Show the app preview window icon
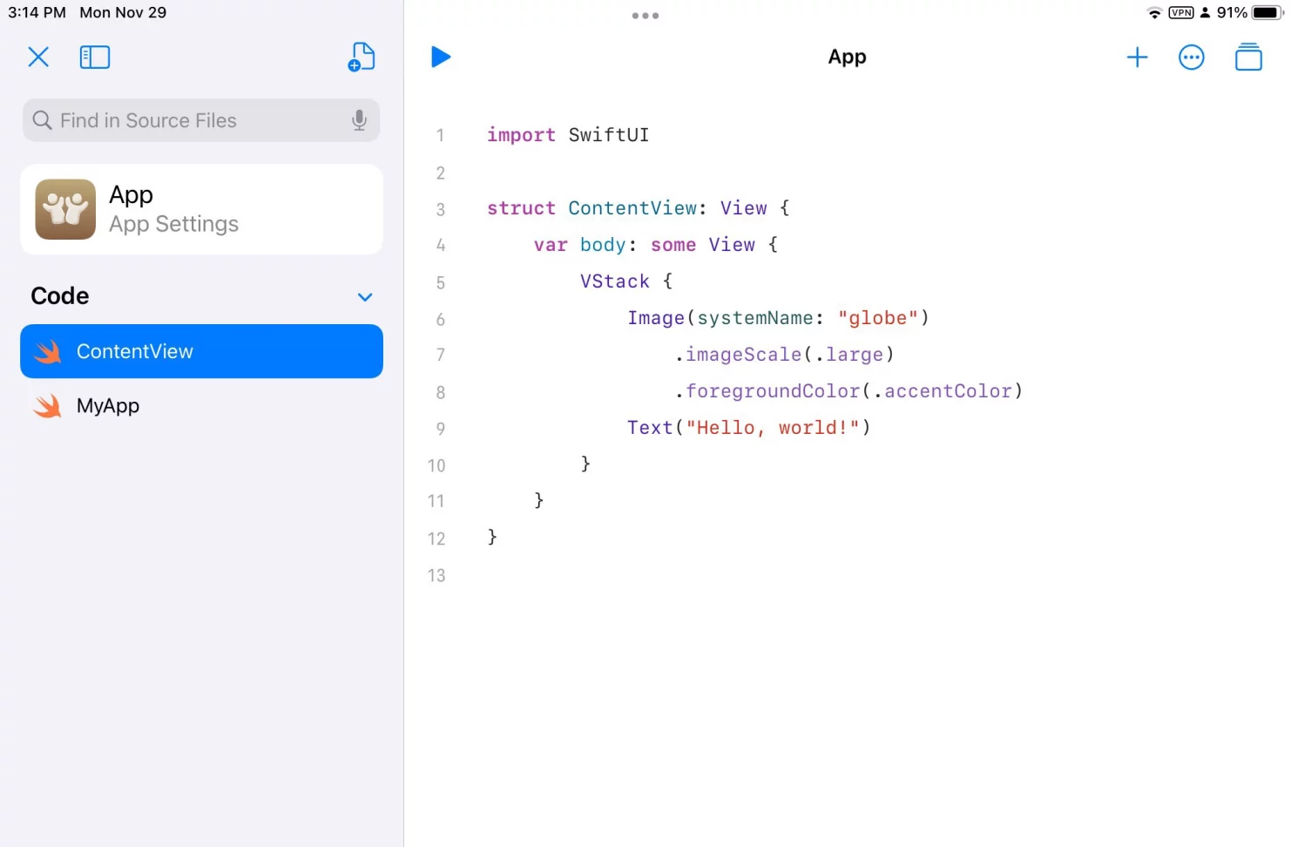Viewport: 1291px width, 847px height. pos(1248,57)
